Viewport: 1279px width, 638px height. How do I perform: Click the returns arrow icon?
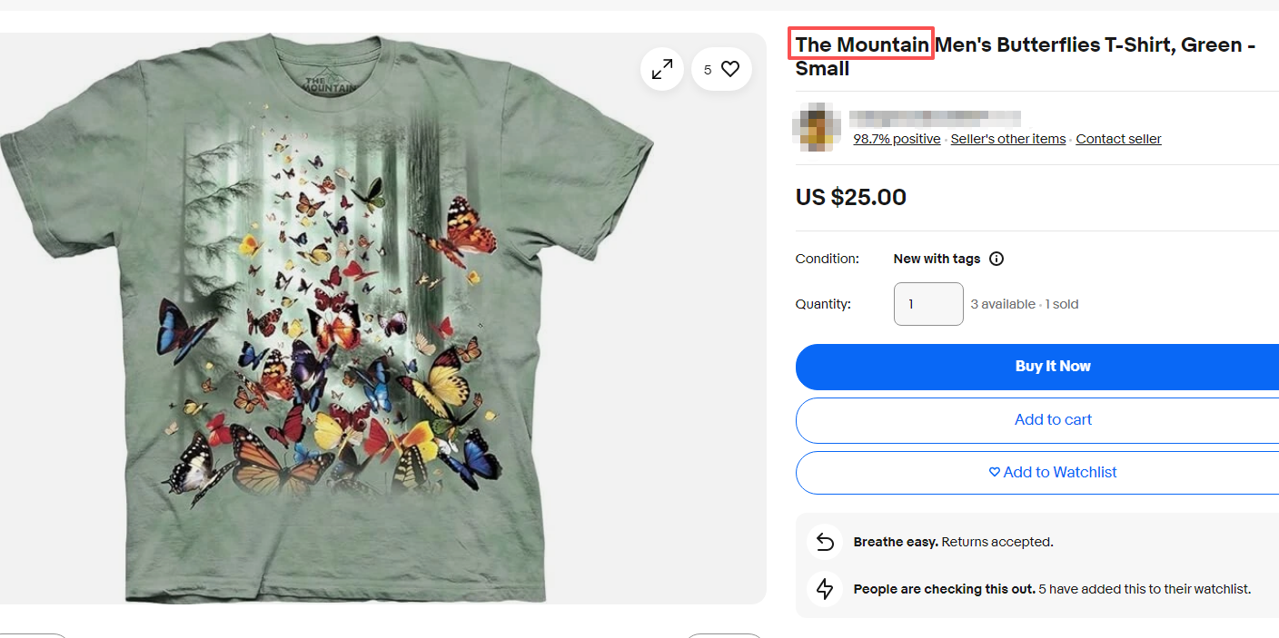825,542
